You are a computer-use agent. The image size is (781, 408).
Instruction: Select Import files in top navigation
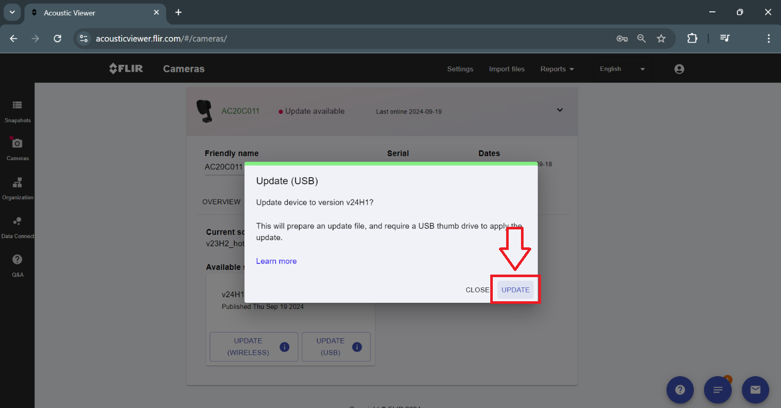click(x=507, y=69)
